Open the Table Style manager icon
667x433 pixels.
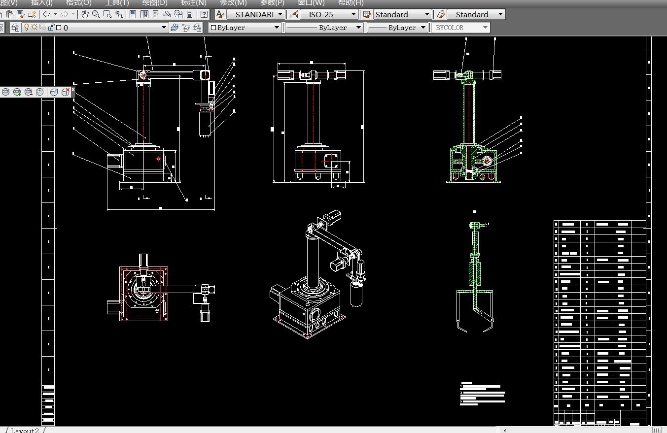click(x=367, y=14)
